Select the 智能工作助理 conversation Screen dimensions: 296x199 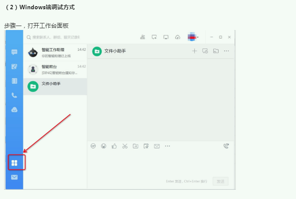[x=55, y=53]
